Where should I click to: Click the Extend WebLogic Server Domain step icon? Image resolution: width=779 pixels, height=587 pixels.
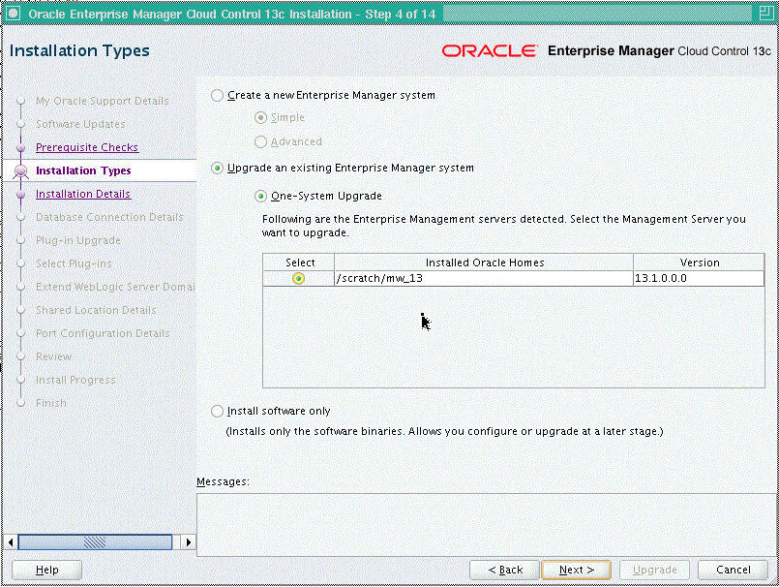pos(21,287)
